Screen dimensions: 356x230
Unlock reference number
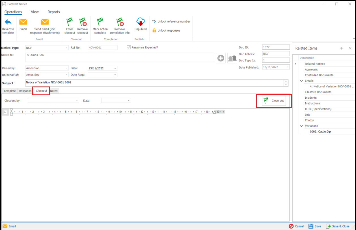[x=171, y=21]
